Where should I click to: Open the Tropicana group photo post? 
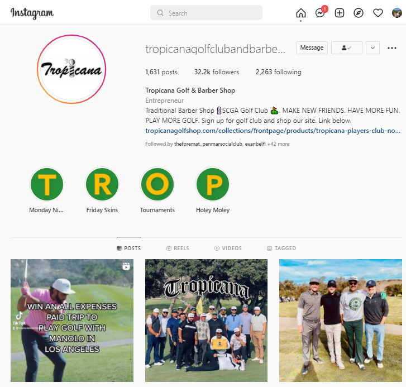(206, 320)
